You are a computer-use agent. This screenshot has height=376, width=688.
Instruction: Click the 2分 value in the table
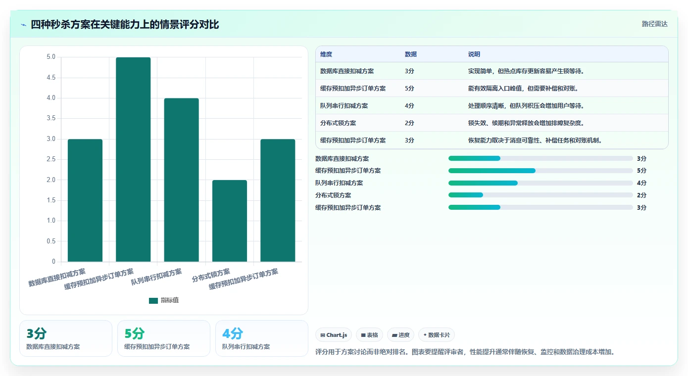[409, 123]
